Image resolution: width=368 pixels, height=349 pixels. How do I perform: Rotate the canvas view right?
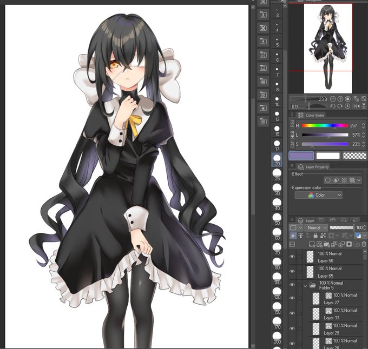[340, 106]
